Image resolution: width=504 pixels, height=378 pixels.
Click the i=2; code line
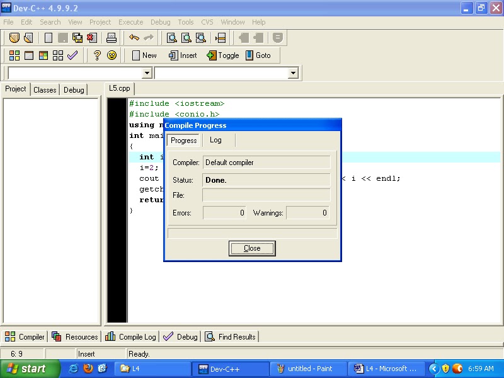149,168
